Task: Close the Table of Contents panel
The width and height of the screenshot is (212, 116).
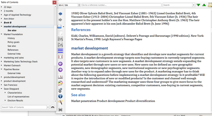Action: 54,2
